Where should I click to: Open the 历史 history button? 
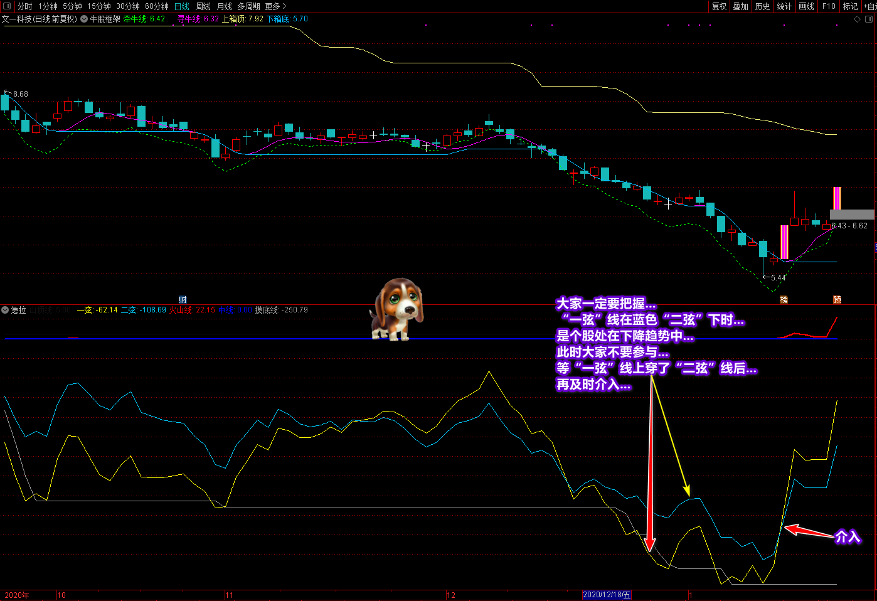[x=762, y=6]
